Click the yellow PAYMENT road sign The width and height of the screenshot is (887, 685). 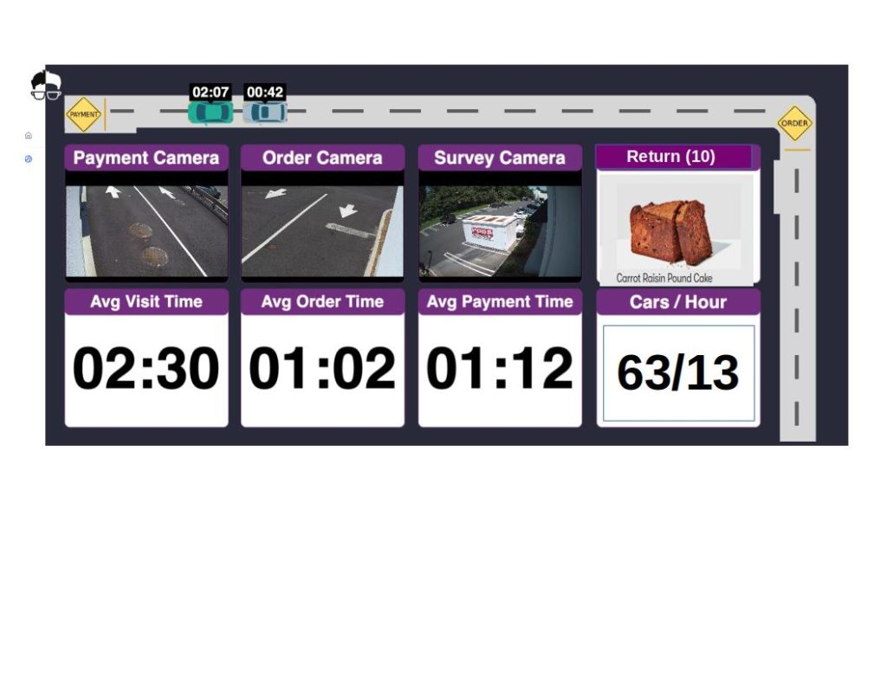(84, 114)
